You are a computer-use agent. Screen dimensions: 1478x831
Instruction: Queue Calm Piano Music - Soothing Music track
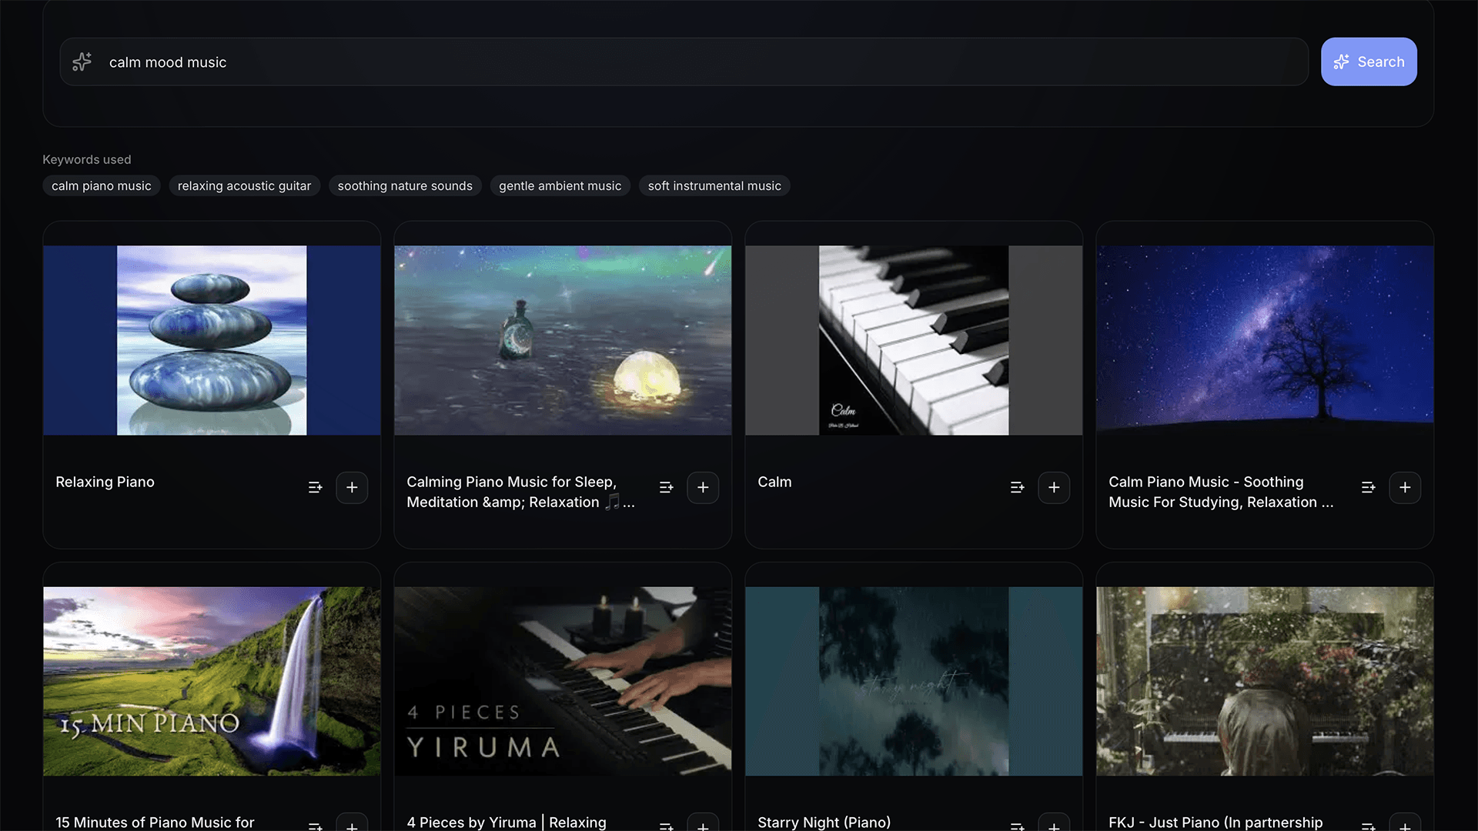click(1369, 488)
